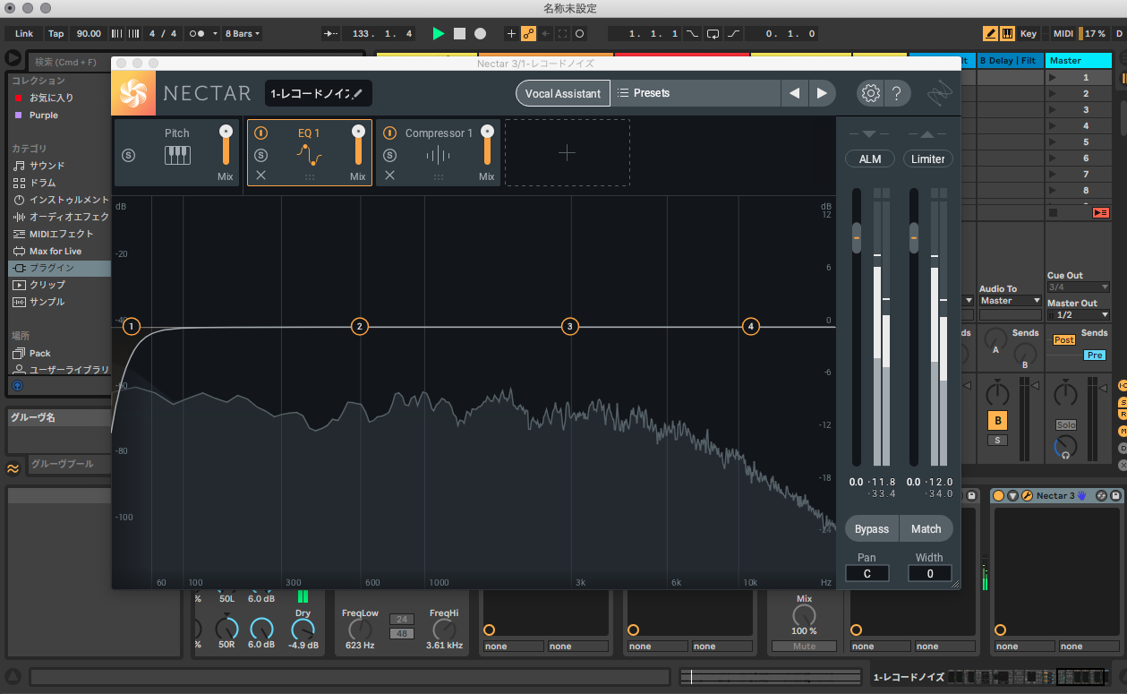Click the Nectar output gain fader handle

pyautogui.click(x=914, y=238)
